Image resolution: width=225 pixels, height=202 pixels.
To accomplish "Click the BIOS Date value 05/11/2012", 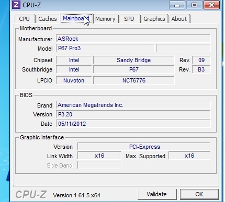I will coord(133,124).
